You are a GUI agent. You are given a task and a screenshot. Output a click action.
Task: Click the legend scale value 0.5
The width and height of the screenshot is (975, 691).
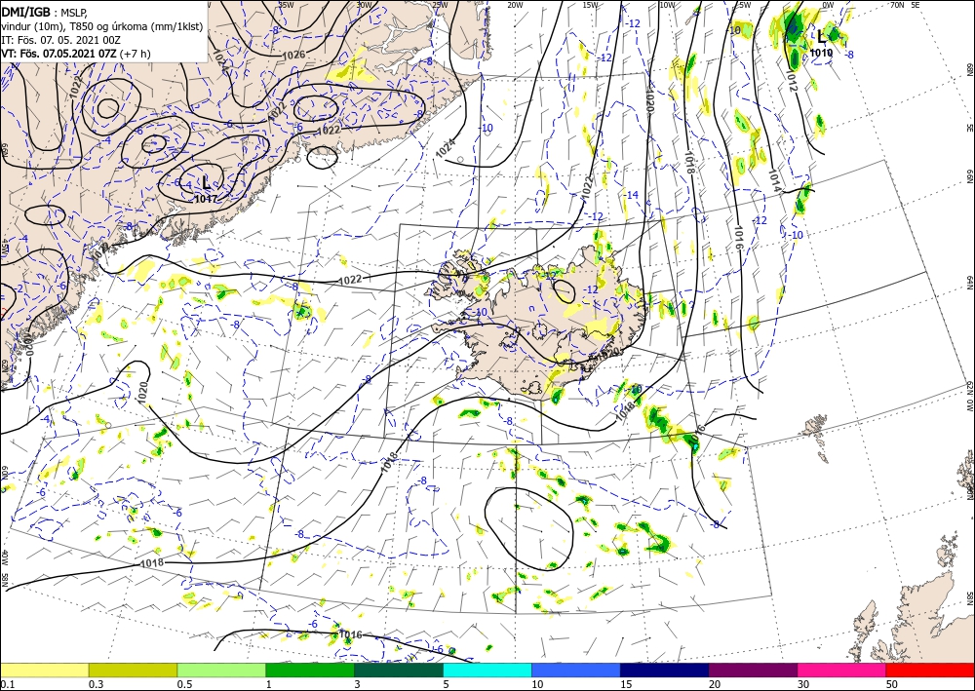184,684
